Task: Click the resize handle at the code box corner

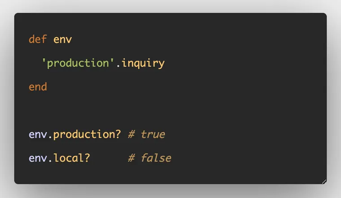Action: pyautogui.click(x=324, y=181)
